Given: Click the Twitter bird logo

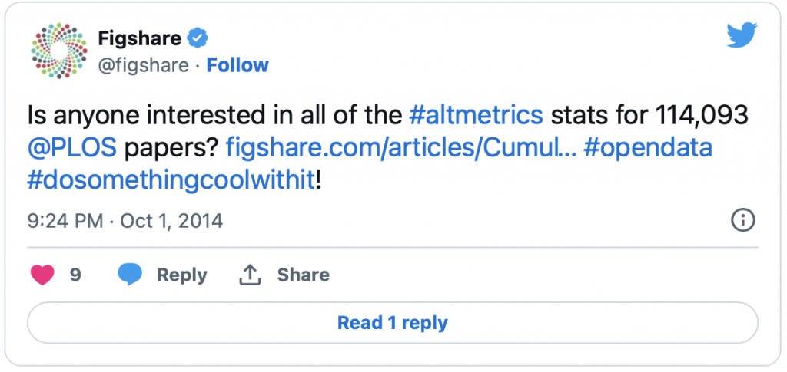Looking at the screenshot, I should click(x=742, y=35).
